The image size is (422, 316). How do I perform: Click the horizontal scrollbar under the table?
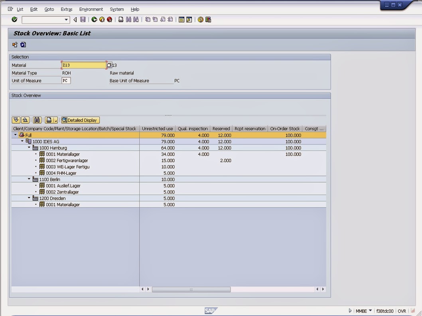point(191,289)
